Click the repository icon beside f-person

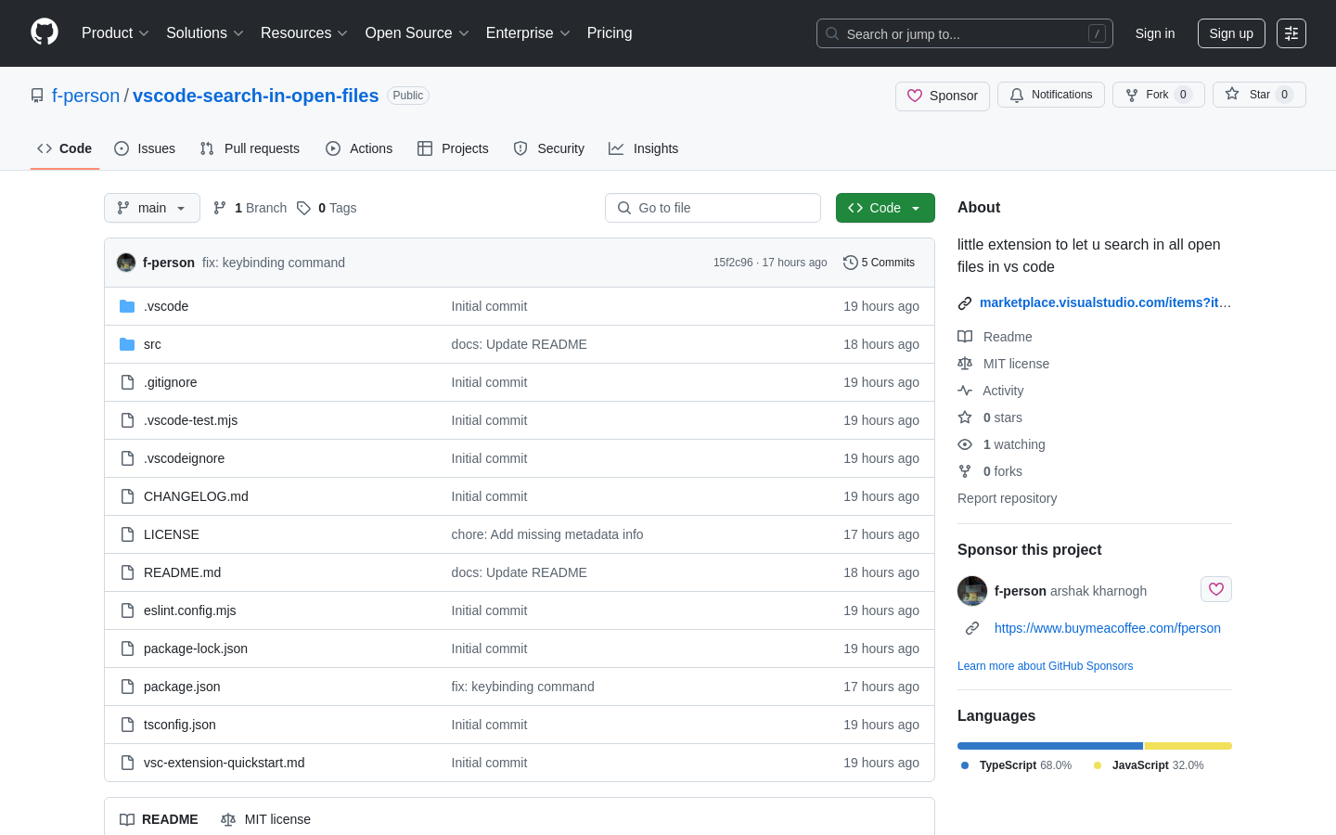[x=37, y=96]
